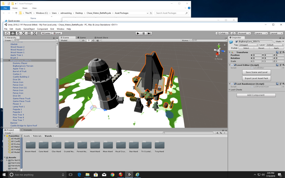Click Export Level Asset Pack button
Image resolution: width=285 pixels, height=178 pixels.
click(x=256, y=78)
